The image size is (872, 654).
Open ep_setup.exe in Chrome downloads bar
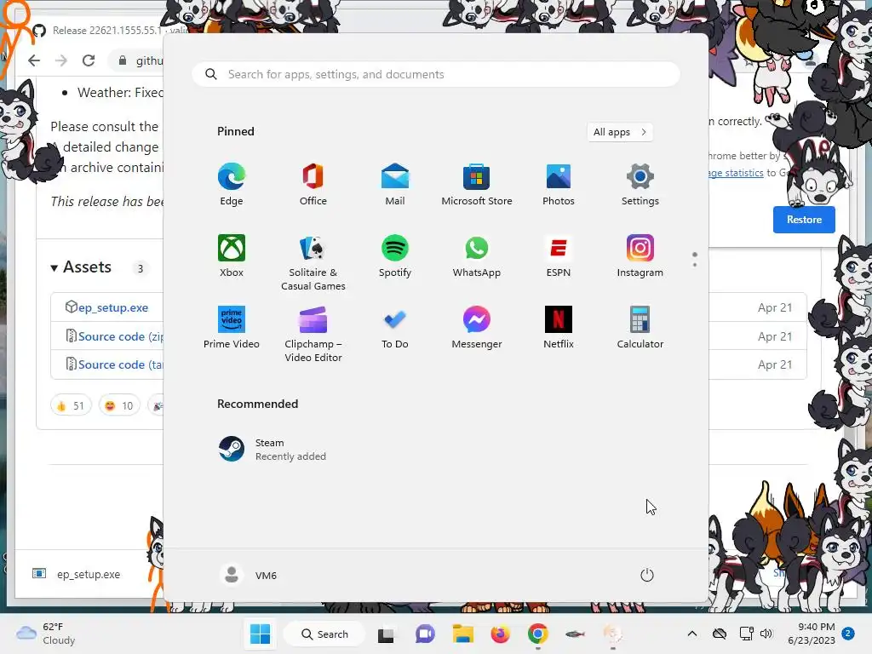(76, 575)
